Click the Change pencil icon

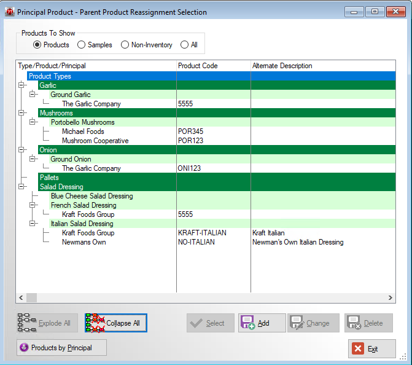tap(297, 323)
